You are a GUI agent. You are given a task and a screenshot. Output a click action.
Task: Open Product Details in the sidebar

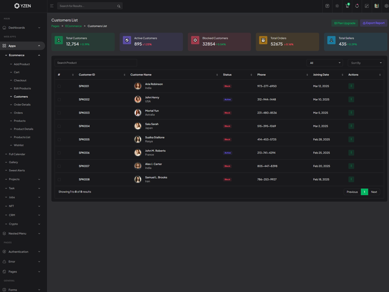click(x=23, y=129)
